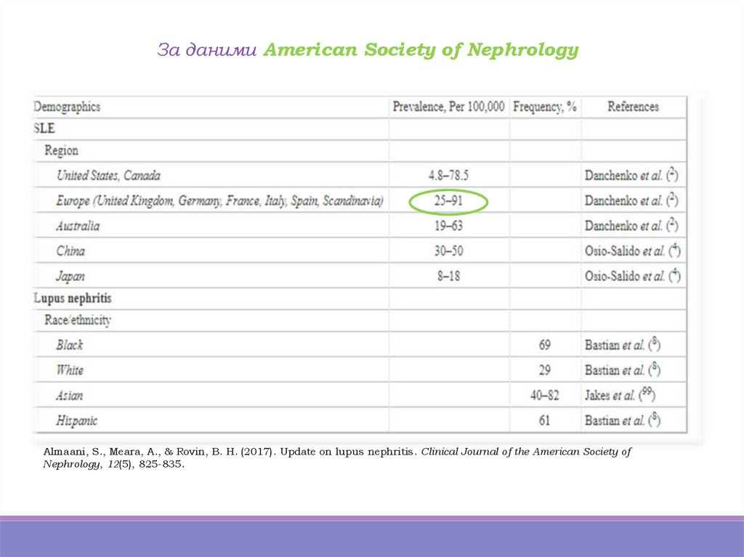Click the slide title 'American Society of Nephrology'

(x=421, y=50)
